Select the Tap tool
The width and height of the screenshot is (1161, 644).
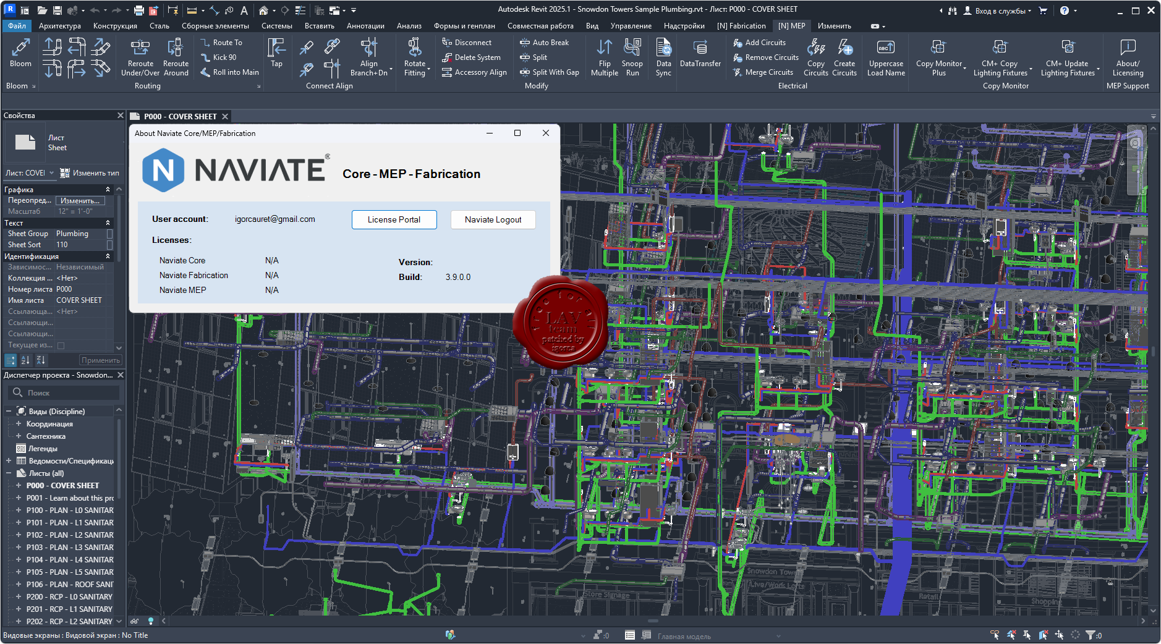[276, 53]
